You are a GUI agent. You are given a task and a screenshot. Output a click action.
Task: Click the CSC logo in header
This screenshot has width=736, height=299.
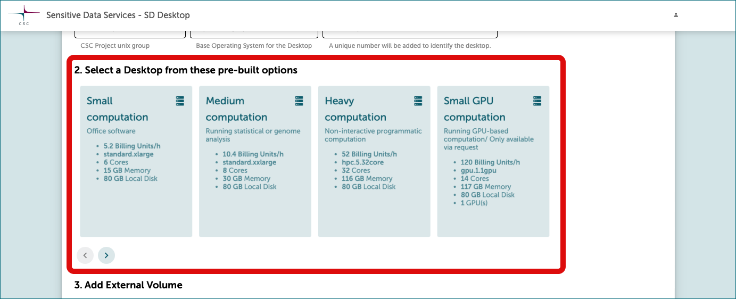tap(24, 15)
